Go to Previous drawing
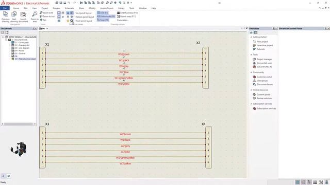 click(x=6, y=17)
